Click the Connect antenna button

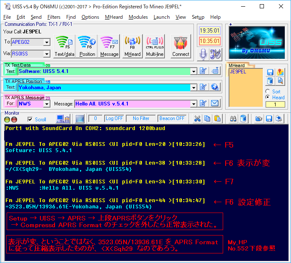[x=181, y=46]
